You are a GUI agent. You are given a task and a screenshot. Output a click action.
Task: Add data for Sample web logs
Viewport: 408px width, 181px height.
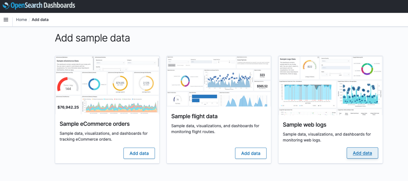(362, 153)
